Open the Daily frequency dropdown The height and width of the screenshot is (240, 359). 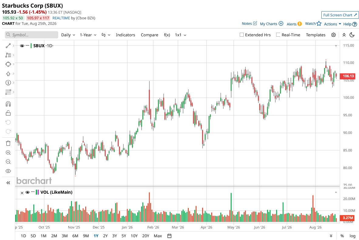click(68, 35)
